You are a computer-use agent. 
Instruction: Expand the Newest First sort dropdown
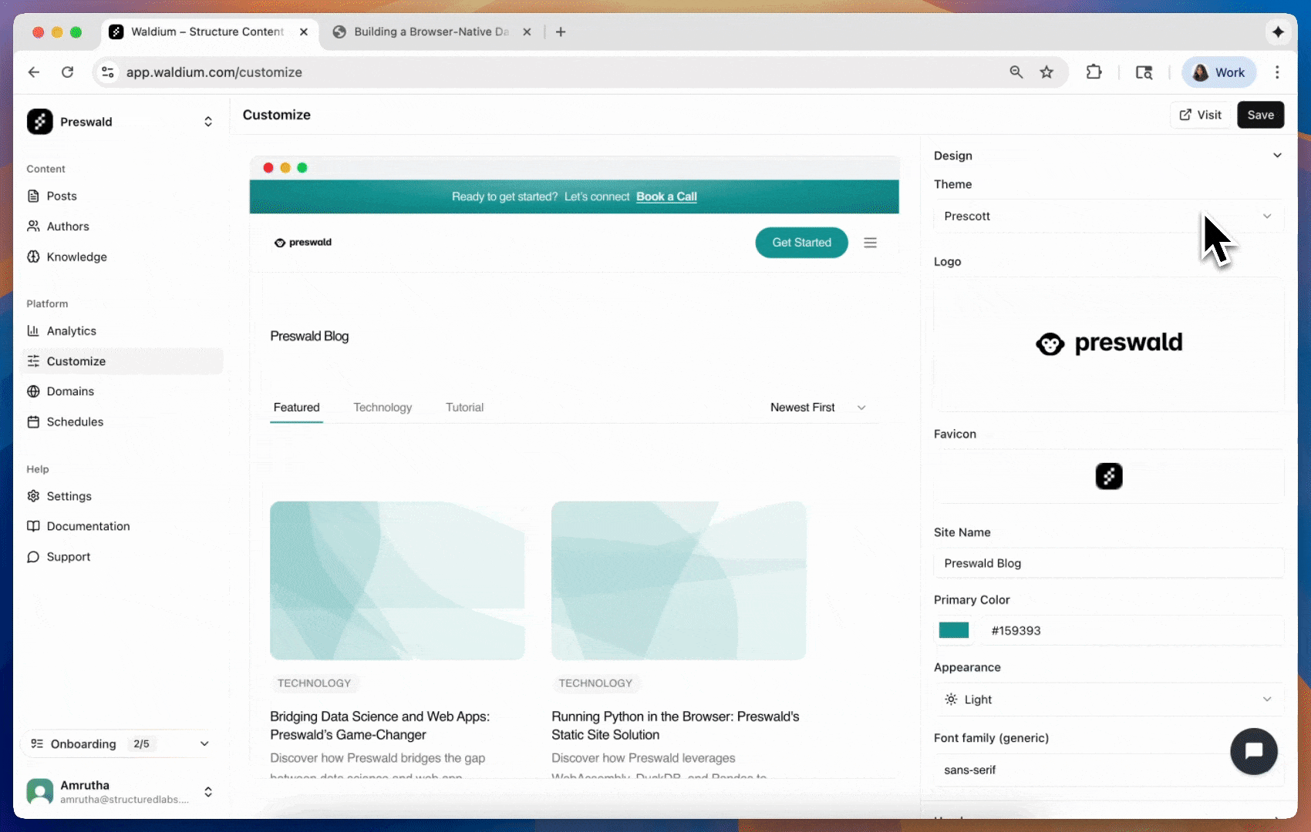[x=817, y=408]
